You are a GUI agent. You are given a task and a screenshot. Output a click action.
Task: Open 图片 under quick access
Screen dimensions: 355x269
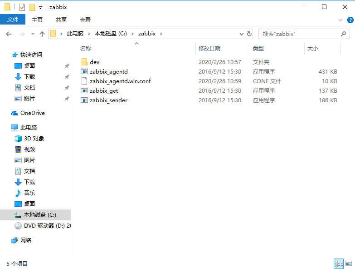[x=29, y=99]
